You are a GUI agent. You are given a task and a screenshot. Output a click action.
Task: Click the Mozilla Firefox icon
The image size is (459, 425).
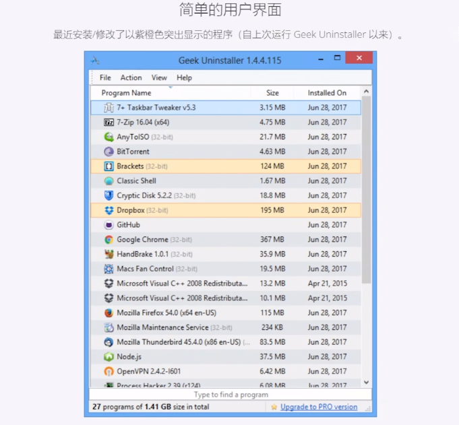click(109, 313)
